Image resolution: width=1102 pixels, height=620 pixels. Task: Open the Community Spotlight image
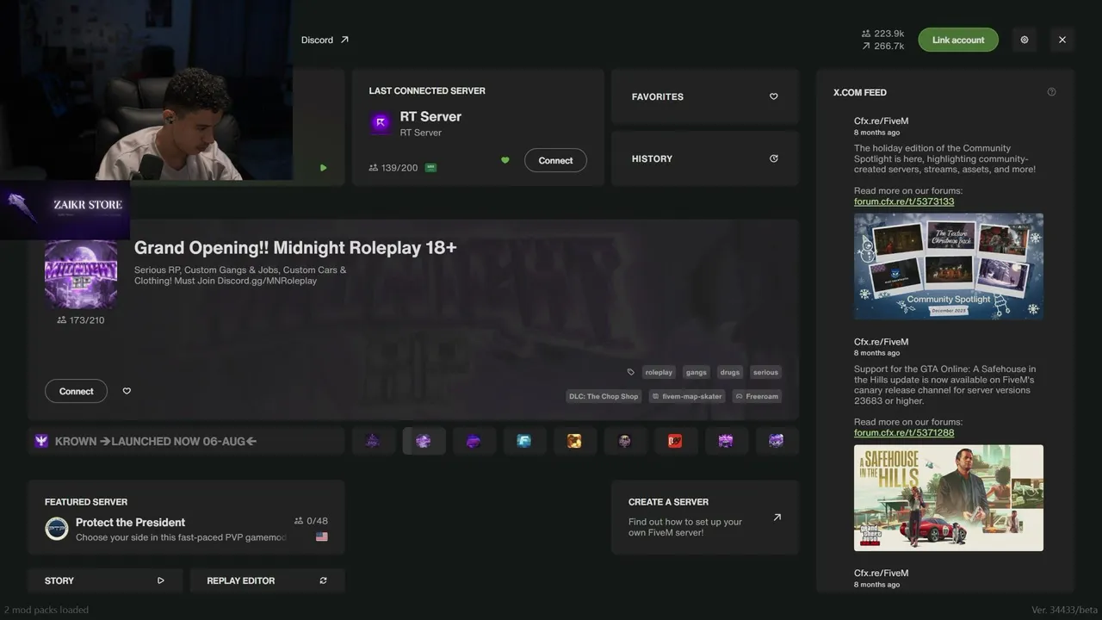click(949, 267)
